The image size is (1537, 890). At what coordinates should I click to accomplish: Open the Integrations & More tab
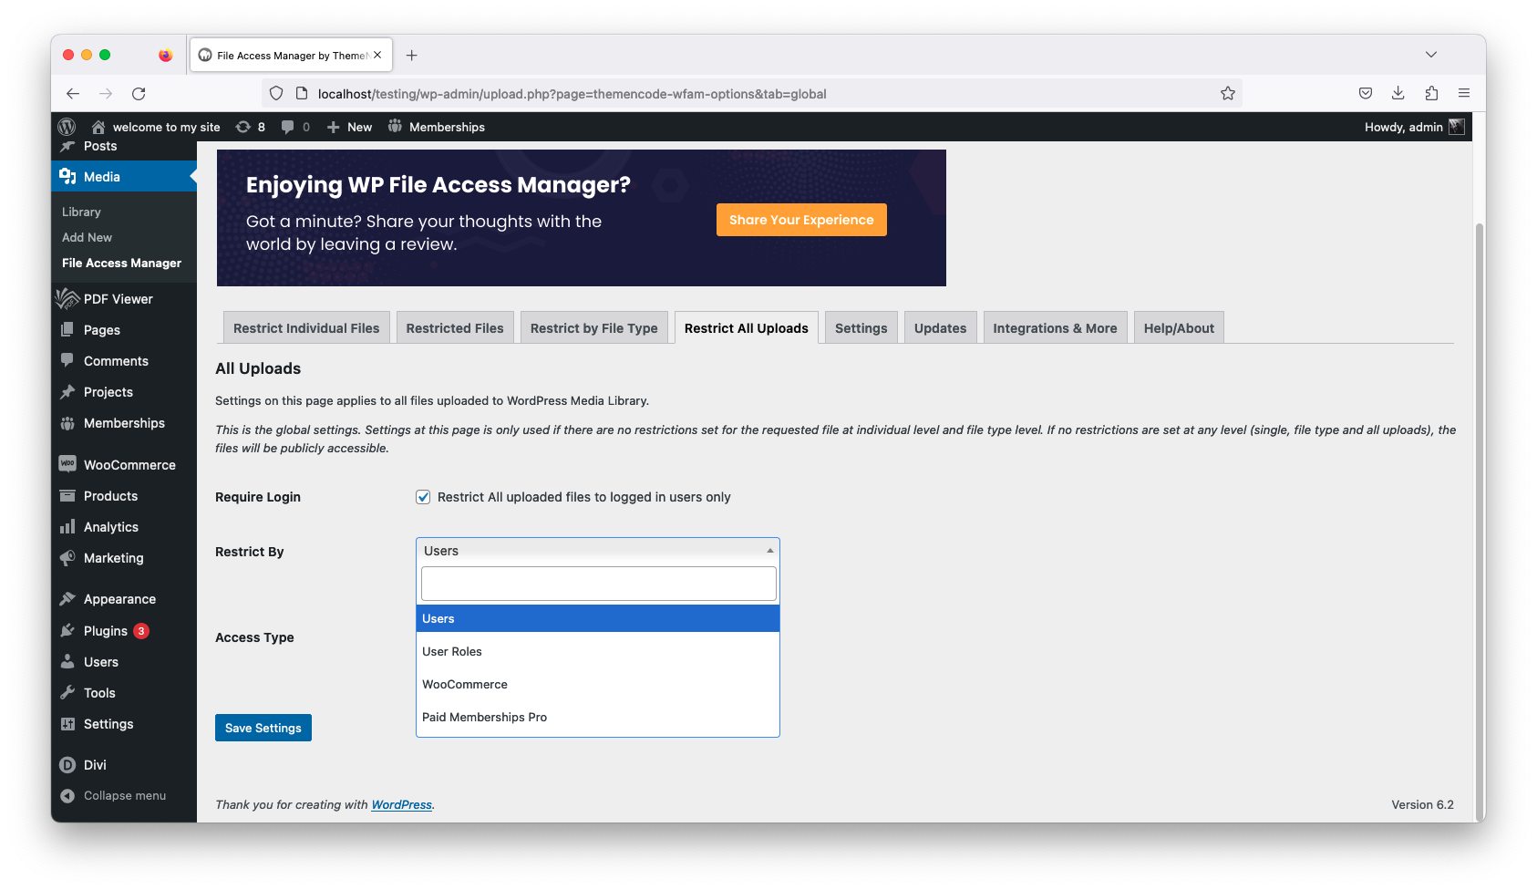1055,328
